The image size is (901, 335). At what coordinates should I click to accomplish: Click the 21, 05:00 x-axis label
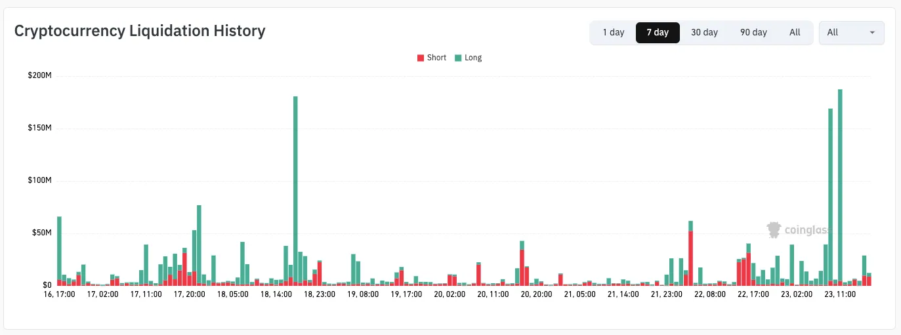579,295
